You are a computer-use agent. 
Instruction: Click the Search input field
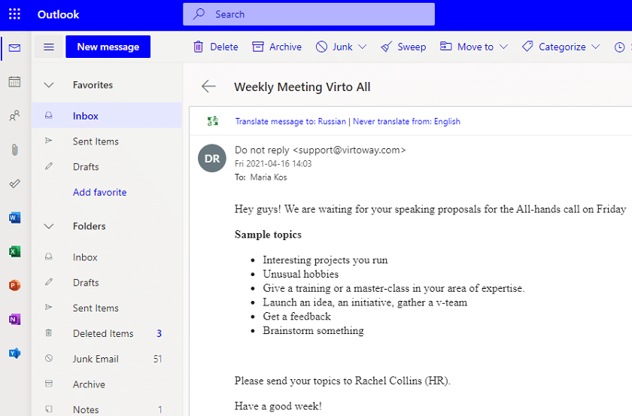point(308,14)
